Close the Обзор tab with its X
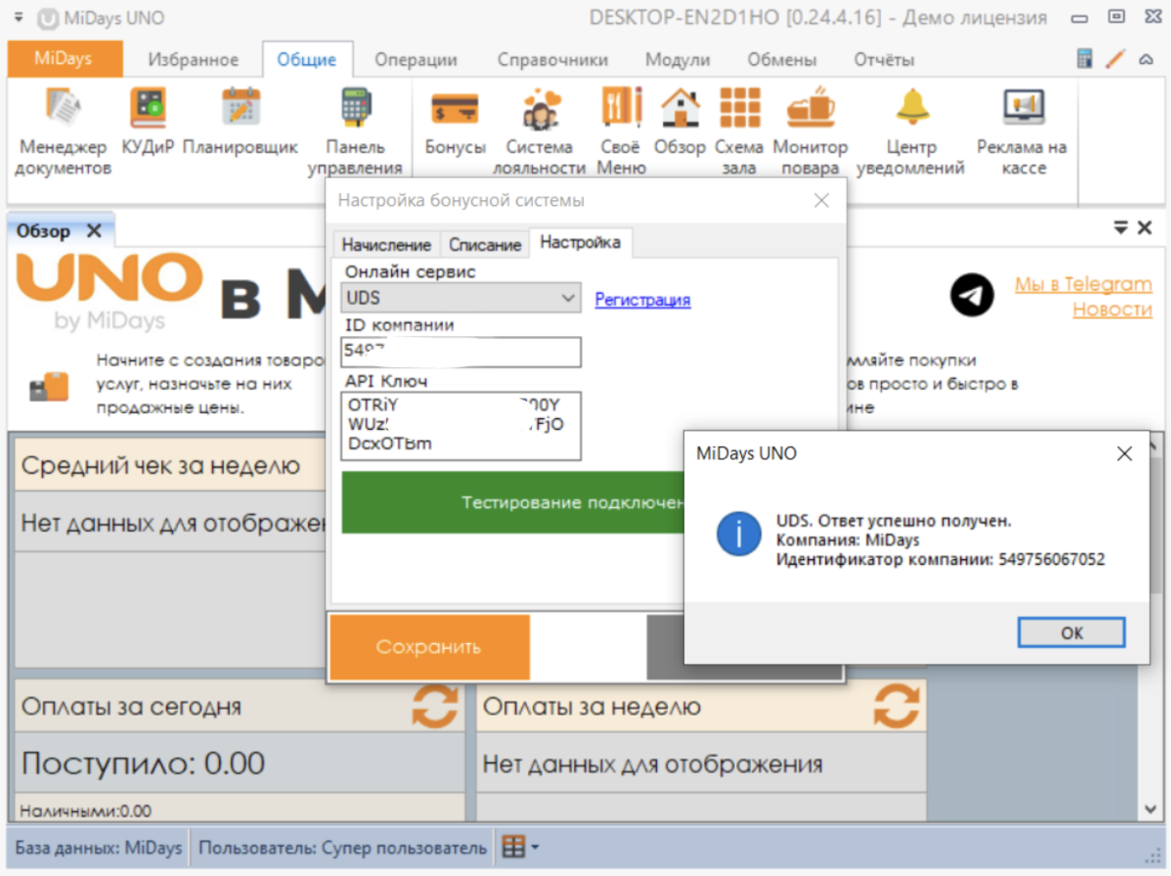Viewport: 1171px width, 876px height. click(95, 231)
